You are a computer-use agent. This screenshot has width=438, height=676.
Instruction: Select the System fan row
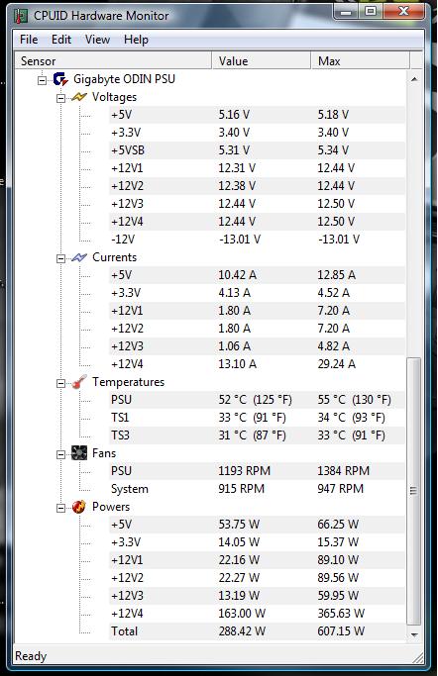coord(257,489)
